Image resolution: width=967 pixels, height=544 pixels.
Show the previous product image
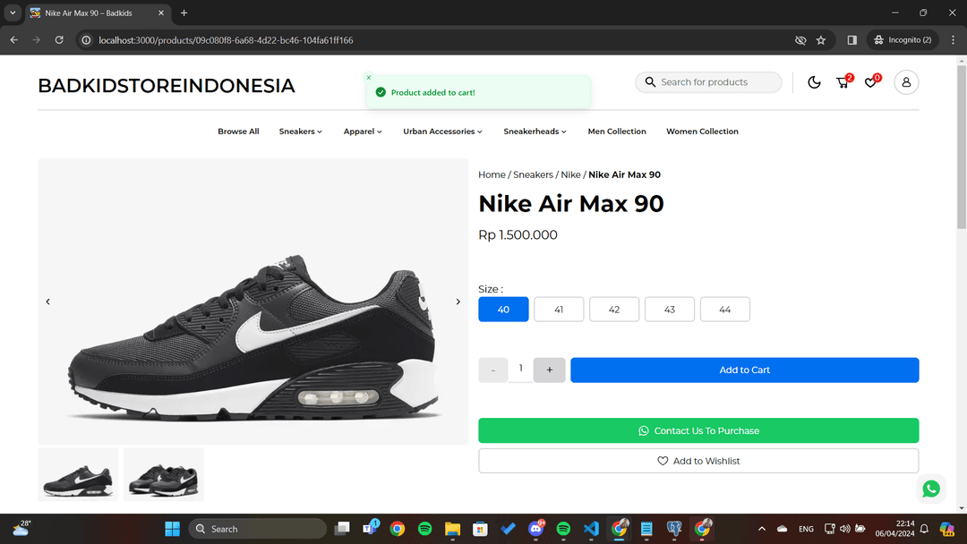pyautogui.click(x=48, y=302)
